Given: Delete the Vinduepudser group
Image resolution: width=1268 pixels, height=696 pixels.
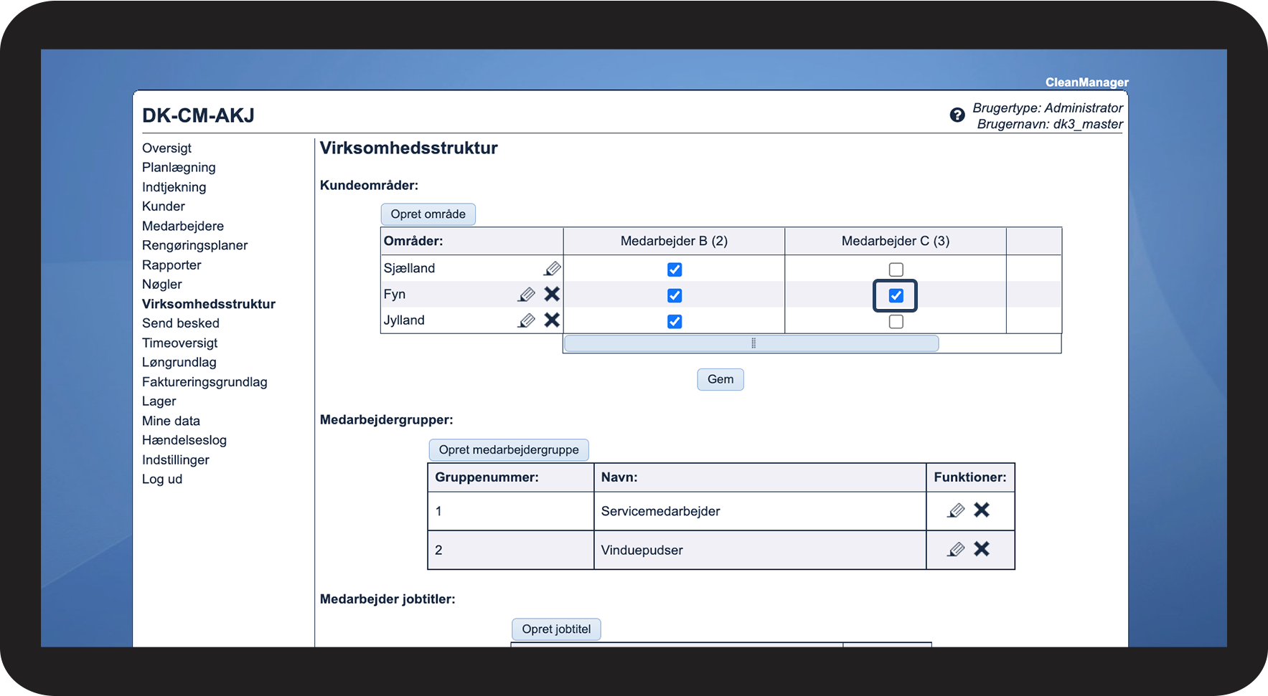Looking at the screenshot, I should coord(982,549).
